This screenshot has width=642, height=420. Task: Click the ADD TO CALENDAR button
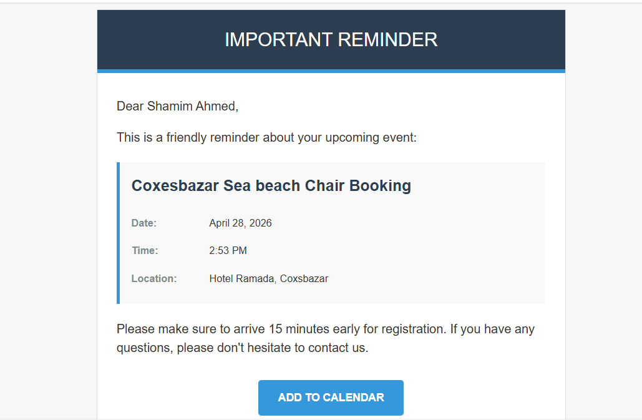(331, 398)
